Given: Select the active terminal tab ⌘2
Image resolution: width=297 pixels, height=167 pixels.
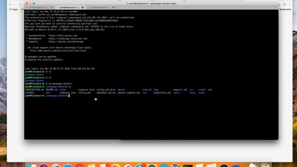Looking at the screenshot, I should click(71, 7).
